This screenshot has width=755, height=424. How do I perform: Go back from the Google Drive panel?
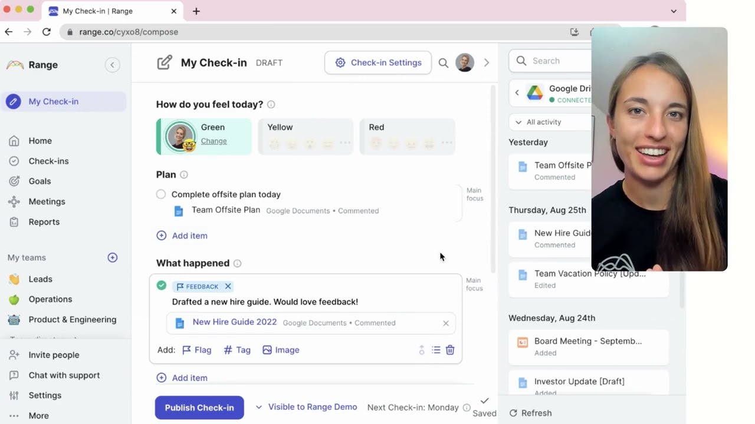[517, 92]
